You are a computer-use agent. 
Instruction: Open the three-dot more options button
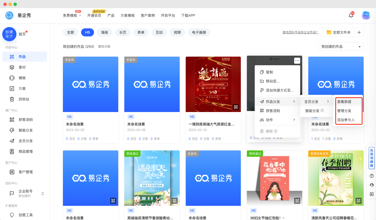tap(297, 61)
